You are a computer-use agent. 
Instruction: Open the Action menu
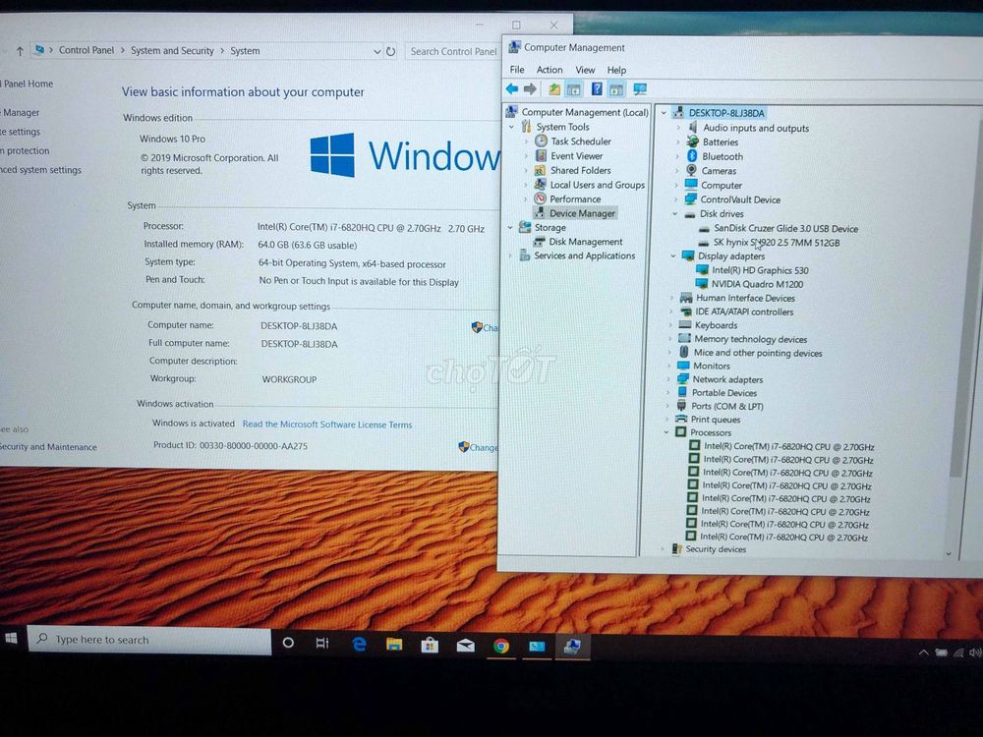point(549,70)
